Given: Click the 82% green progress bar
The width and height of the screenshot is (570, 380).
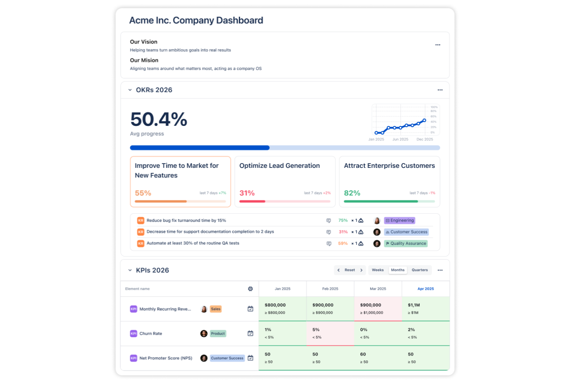Looking at the screenshot, I should point(389,201).
